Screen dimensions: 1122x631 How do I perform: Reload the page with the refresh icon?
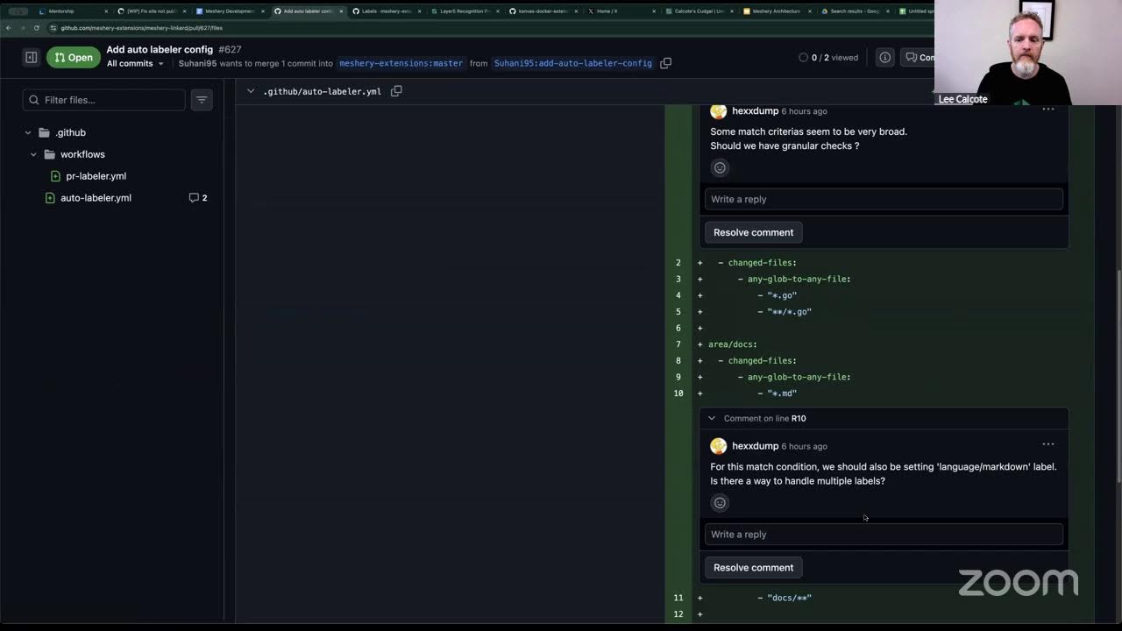[36, 28]
